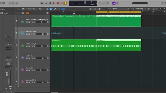Click the kick a millie purple track icon
Screen dimensions: 166x93
pyautogui.click(x=23, y=69)
